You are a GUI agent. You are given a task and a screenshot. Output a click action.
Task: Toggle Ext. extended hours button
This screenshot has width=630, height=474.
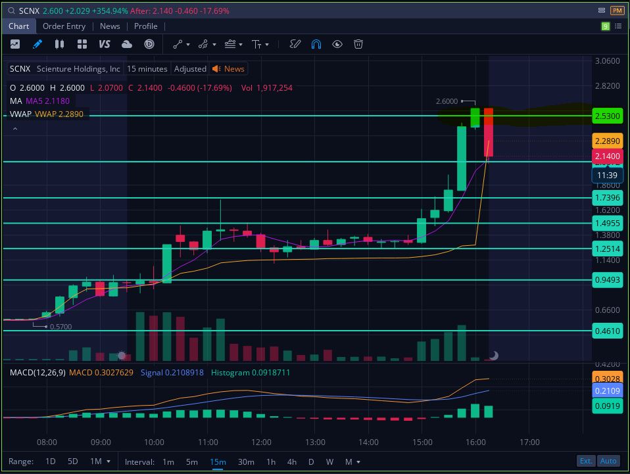[586, 461]
